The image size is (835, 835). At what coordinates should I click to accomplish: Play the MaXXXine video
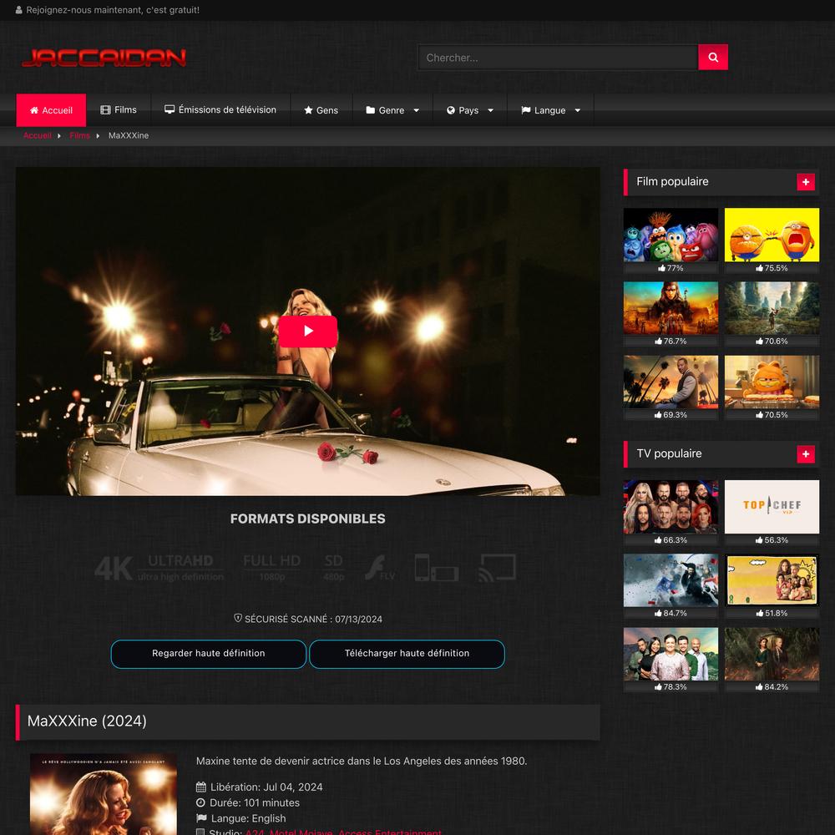[x=308, y=331]
